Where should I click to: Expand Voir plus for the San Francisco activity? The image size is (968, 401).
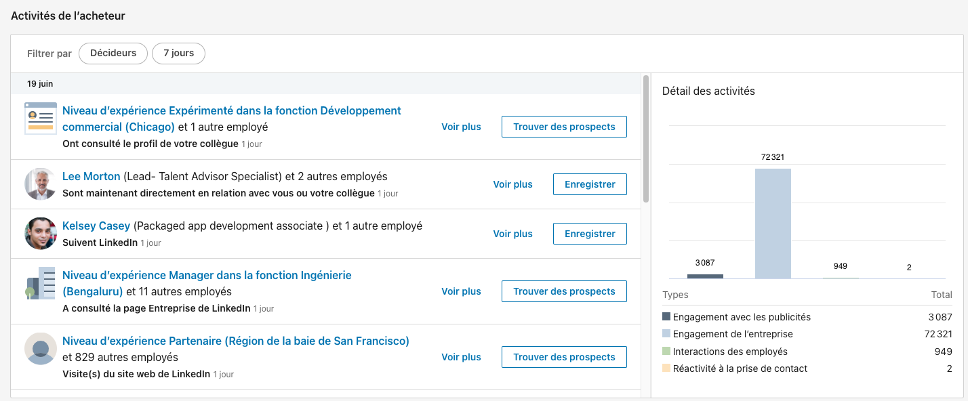click(461, 357)
